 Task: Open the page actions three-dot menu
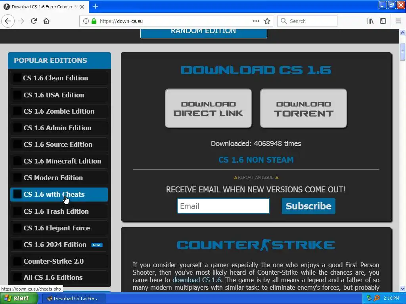(256, 21)
